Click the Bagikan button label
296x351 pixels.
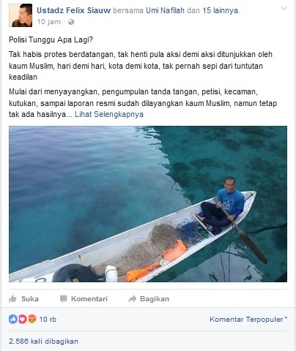[155, 299]
